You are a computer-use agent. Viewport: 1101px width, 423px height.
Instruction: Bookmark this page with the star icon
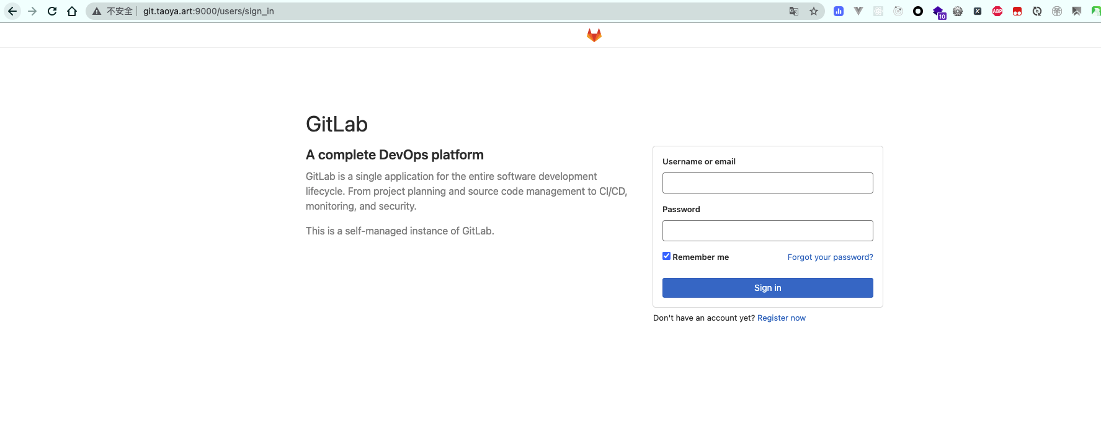(814, 11)
